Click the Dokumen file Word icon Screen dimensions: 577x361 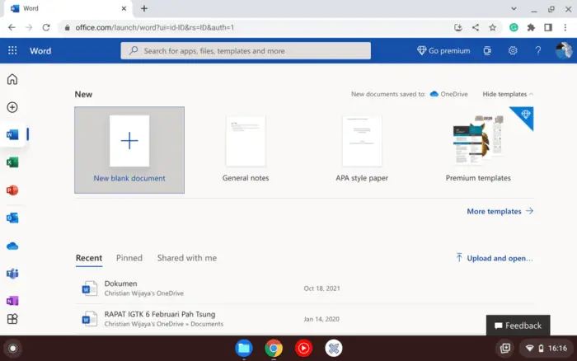[x=89, y=288]
